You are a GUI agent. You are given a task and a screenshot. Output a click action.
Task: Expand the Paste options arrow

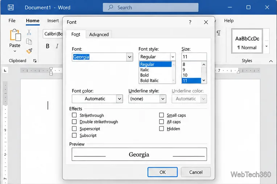(15, 51)
